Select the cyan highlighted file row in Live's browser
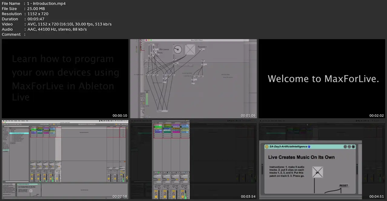This screenshot has width=387, height=201. tap(19, 133)
